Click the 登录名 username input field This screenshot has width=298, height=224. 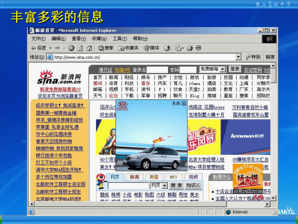(x=157, y=70)
